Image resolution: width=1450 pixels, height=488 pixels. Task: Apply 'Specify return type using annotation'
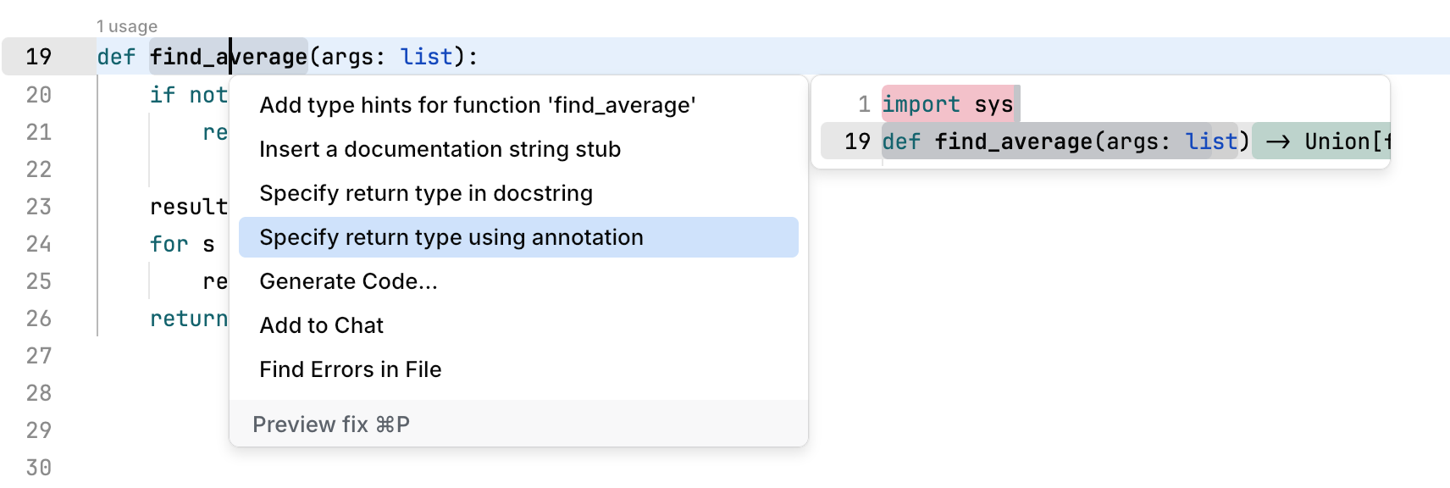pos(451,237)
